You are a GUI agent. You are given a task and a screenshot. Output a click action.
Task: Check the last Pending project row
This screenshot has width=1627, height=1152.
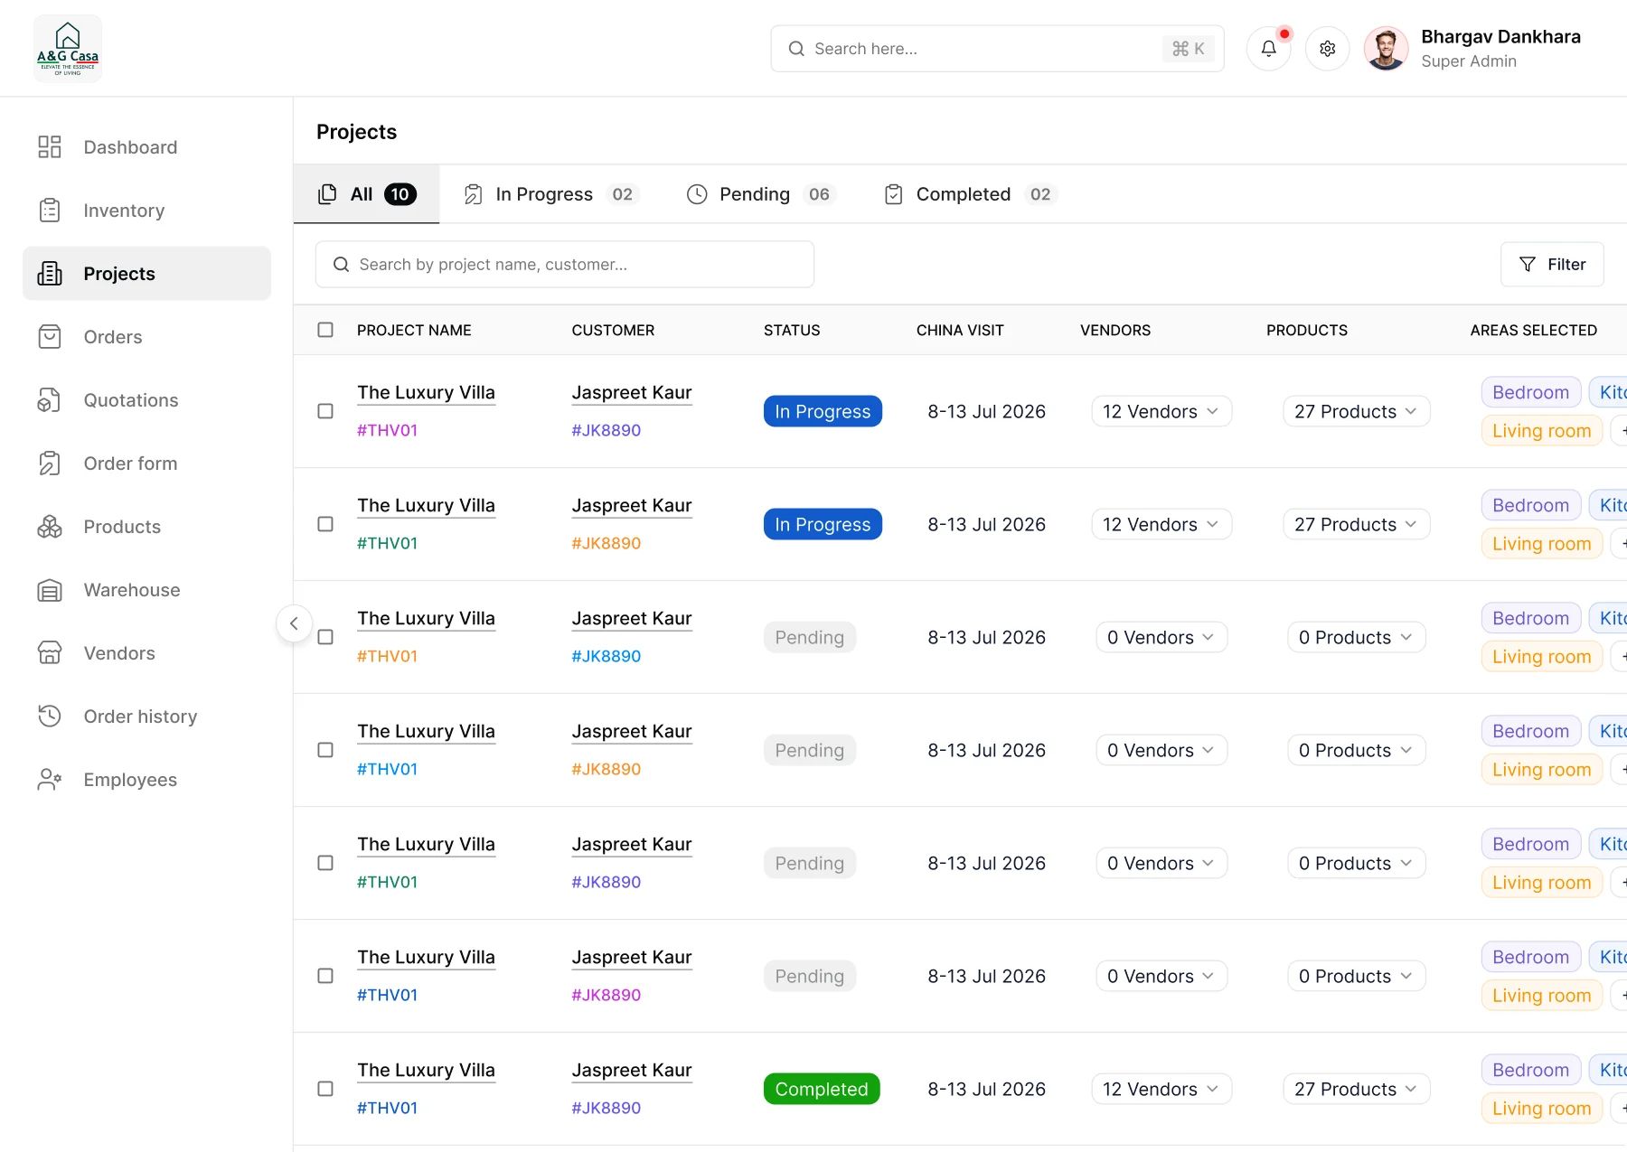325,976
